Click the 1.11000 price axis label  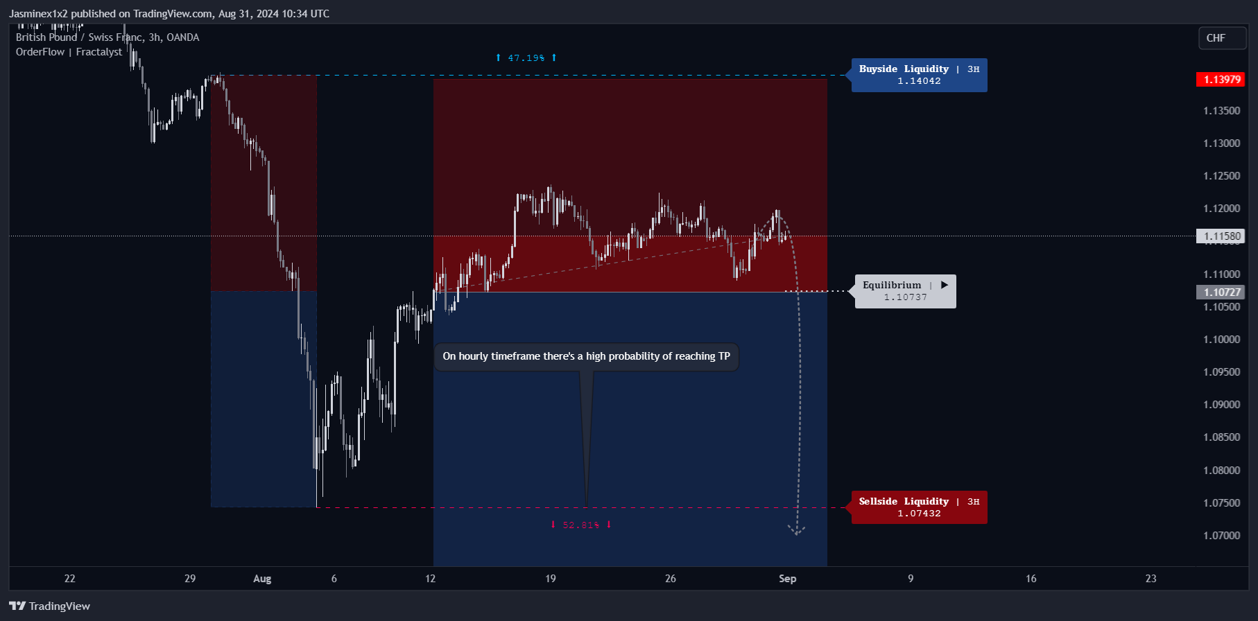[1222, 274]
